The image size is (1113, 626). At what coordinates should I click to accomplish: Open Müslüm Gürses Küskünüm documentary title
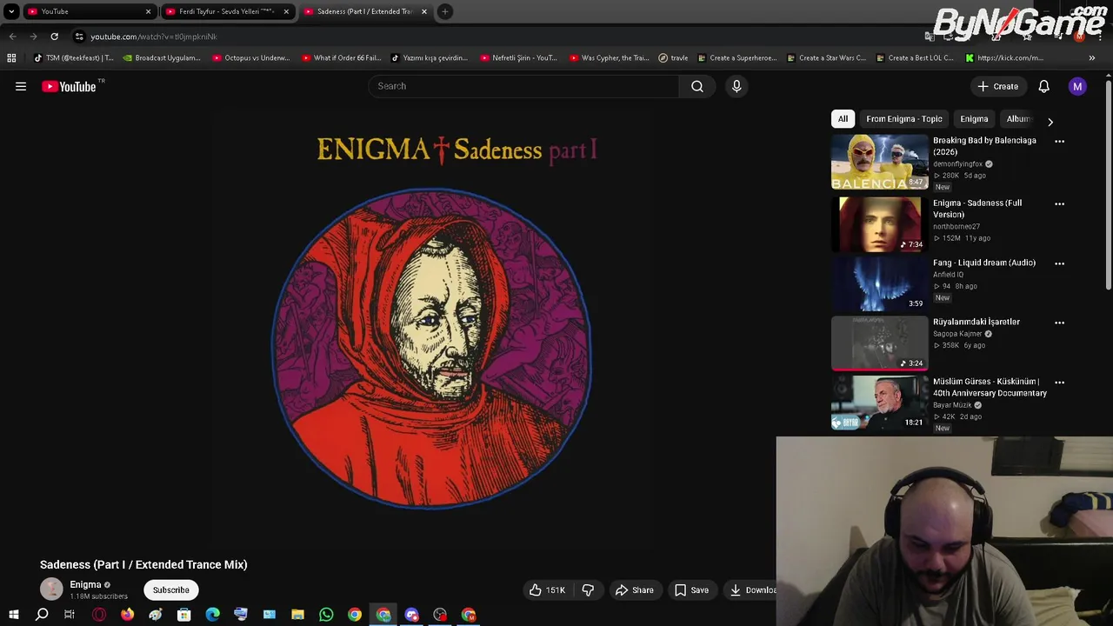(990, 387)
